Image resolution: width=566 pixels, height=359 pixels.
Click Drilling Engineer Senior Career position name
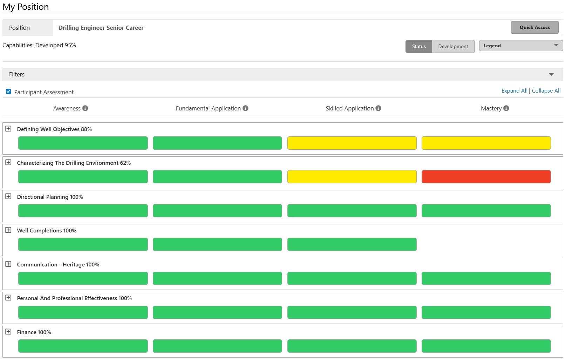tap(101, 28)
